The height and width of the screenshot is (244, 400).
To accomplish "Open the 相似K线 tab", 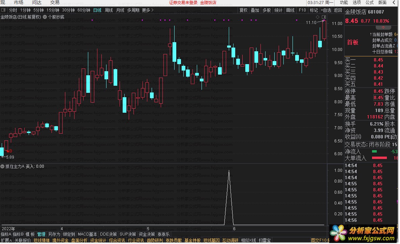I will [x=249, y=240].
